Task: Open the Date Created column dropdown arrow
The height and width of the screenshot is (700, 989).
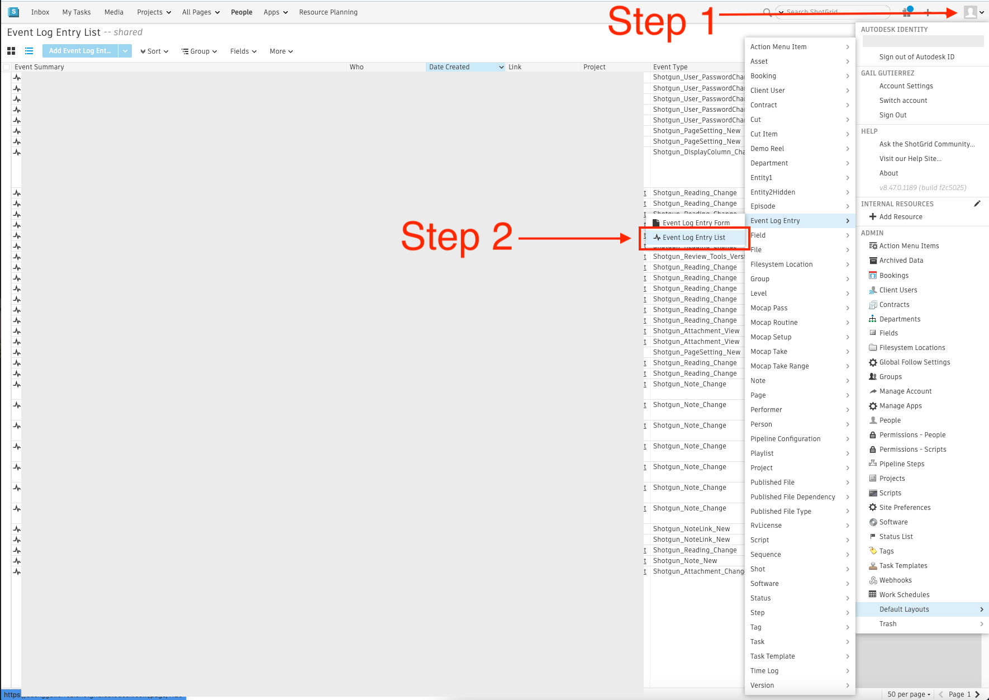Action: 501,67
